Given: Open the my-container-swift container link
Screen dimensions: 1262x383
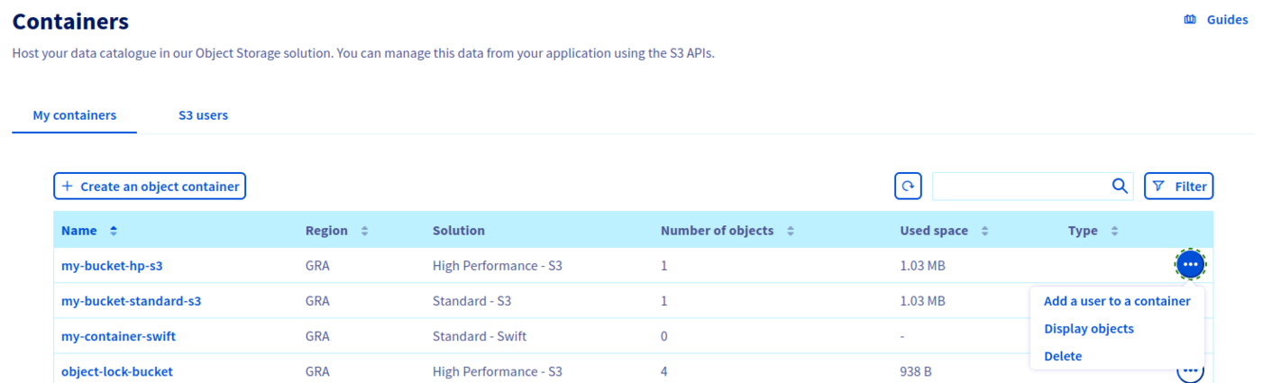Looking at the screenshot, I should pyautogui.click(x=118, y=336).
